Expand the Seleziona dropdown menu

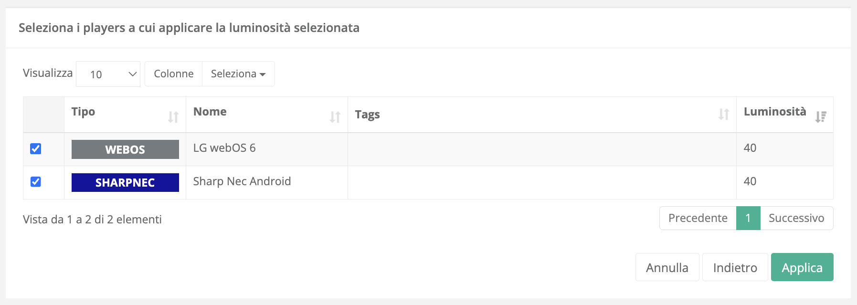238,74
